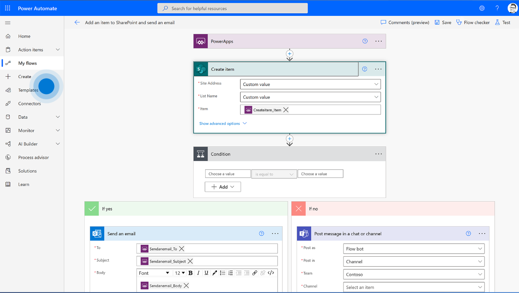Open the font size 12 dropdown

click(180, 273)
